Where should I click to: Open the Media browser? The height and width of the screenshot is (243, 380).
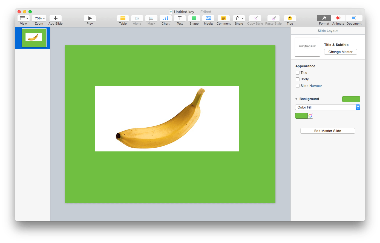pos(208,18)
